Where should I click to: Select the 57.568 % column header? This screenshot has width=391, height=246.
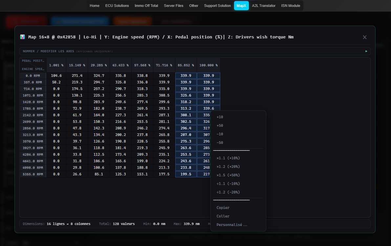click(x=142, y=65)
